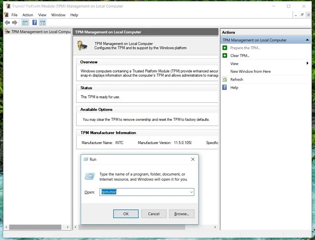Screen dimensions: 315x240
Task: Close the Run dialog with X
Action: pyautogui.click(x=193, y=159)
